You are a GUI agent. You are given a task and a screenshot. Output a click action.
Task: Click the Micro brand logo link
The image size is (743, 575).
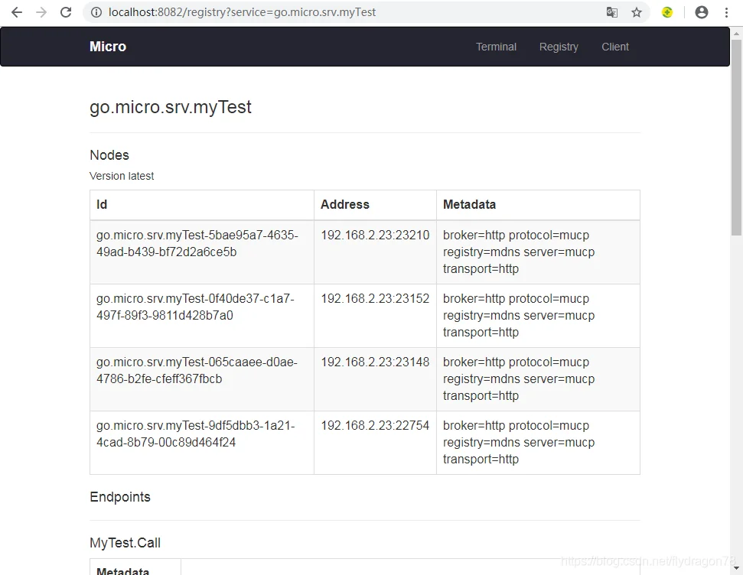108,47
